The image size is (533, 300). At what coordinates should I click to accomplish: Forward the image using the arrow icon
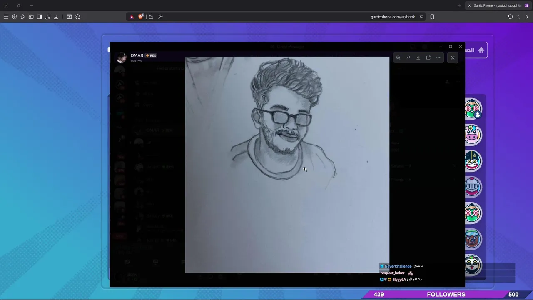click(x=408, y=58)
